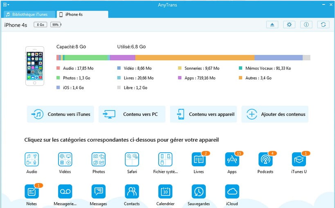Click the blue iOS segment of storage bar
Viewport: 335px width, 208px height.
click(x=279, y=57)
